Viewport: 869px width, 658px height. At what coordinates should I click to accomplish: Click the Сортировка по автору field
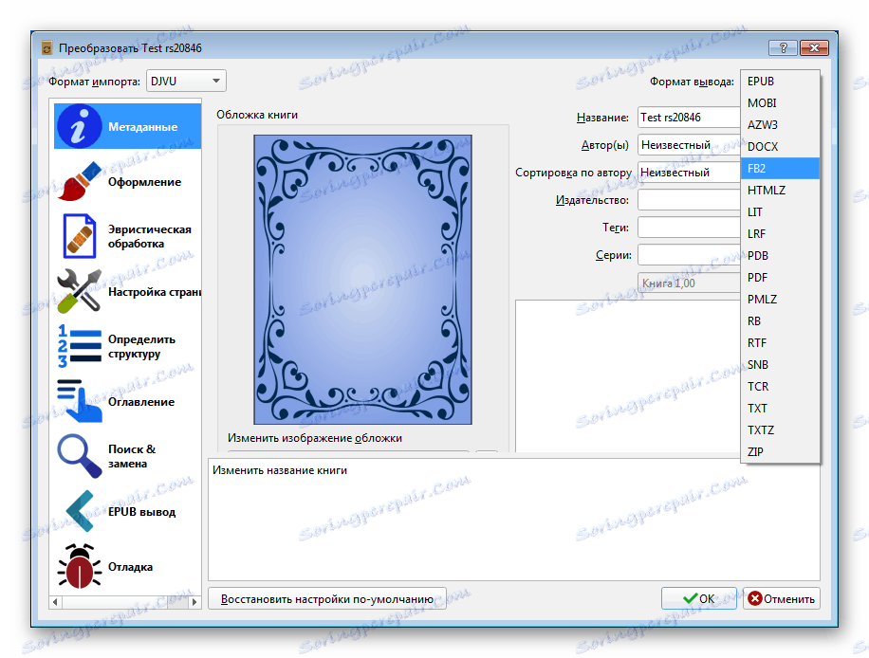tap(689, 173)
